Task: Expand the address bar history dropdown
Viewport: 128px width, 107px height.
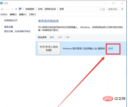Action: click(x=100, y=9)
